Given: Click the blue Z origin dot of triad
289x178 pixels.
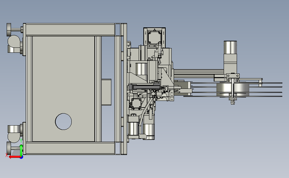Looking at the screenshot, I should pyautogui.click(x=21, y=157).
